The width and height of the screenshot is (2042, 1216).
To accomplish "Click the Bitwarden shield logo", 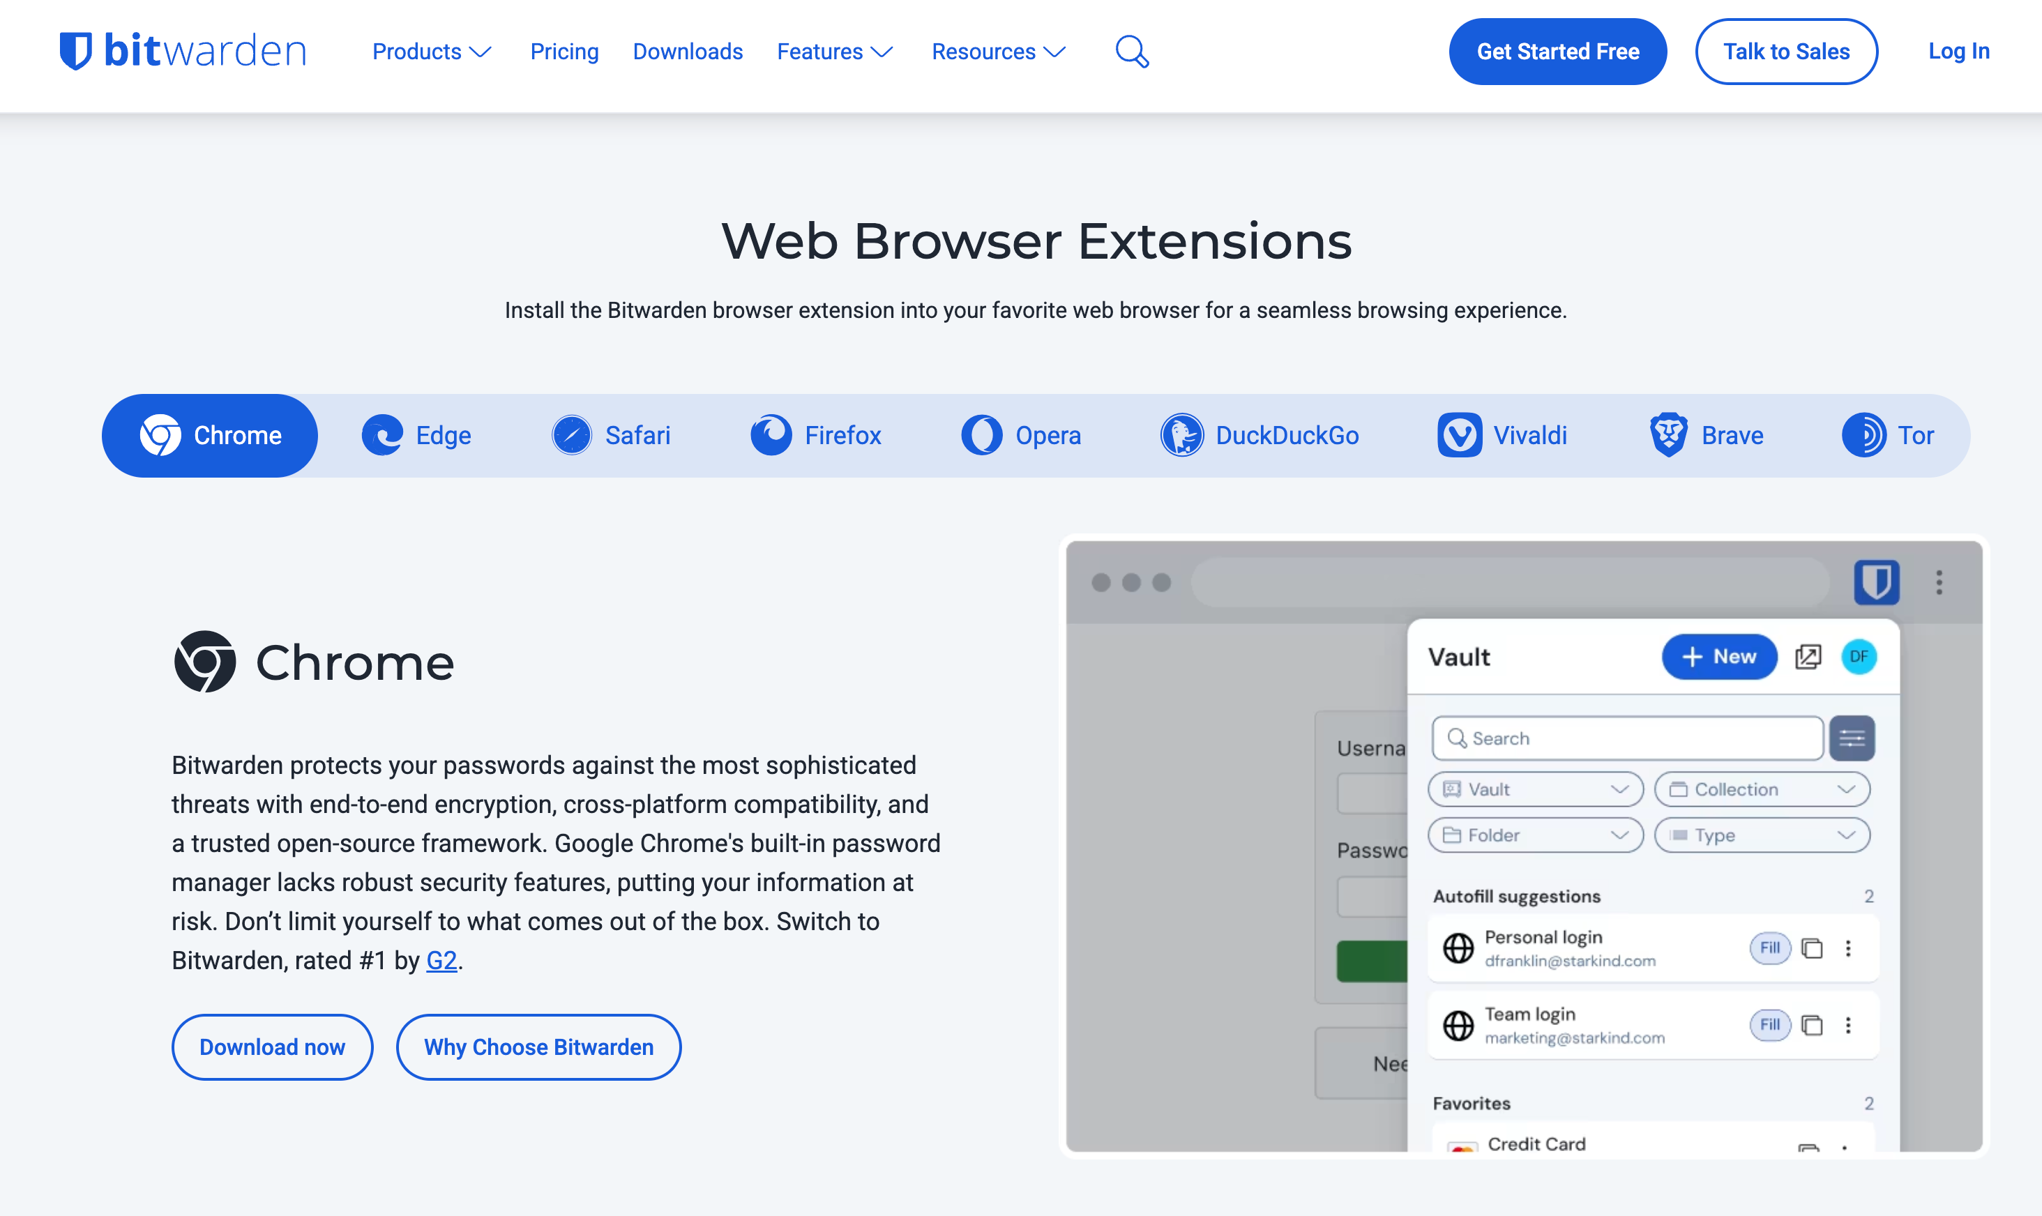I will tap(76, 51).
